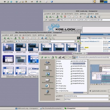Select Home Directory in dialog sidebar
Viewport: 110px width, 110px height.
coord(48,75)
